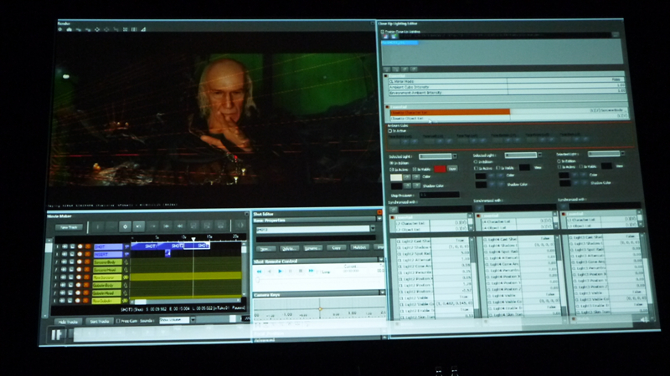The image size is (670, 376).
Task: Click the camera flag icon beside the SHOT track name
Action: [126, 246]
